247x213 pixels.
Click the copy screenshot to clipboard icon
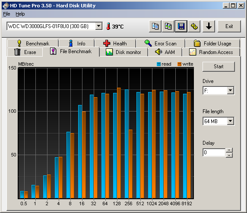coord(168,26)
